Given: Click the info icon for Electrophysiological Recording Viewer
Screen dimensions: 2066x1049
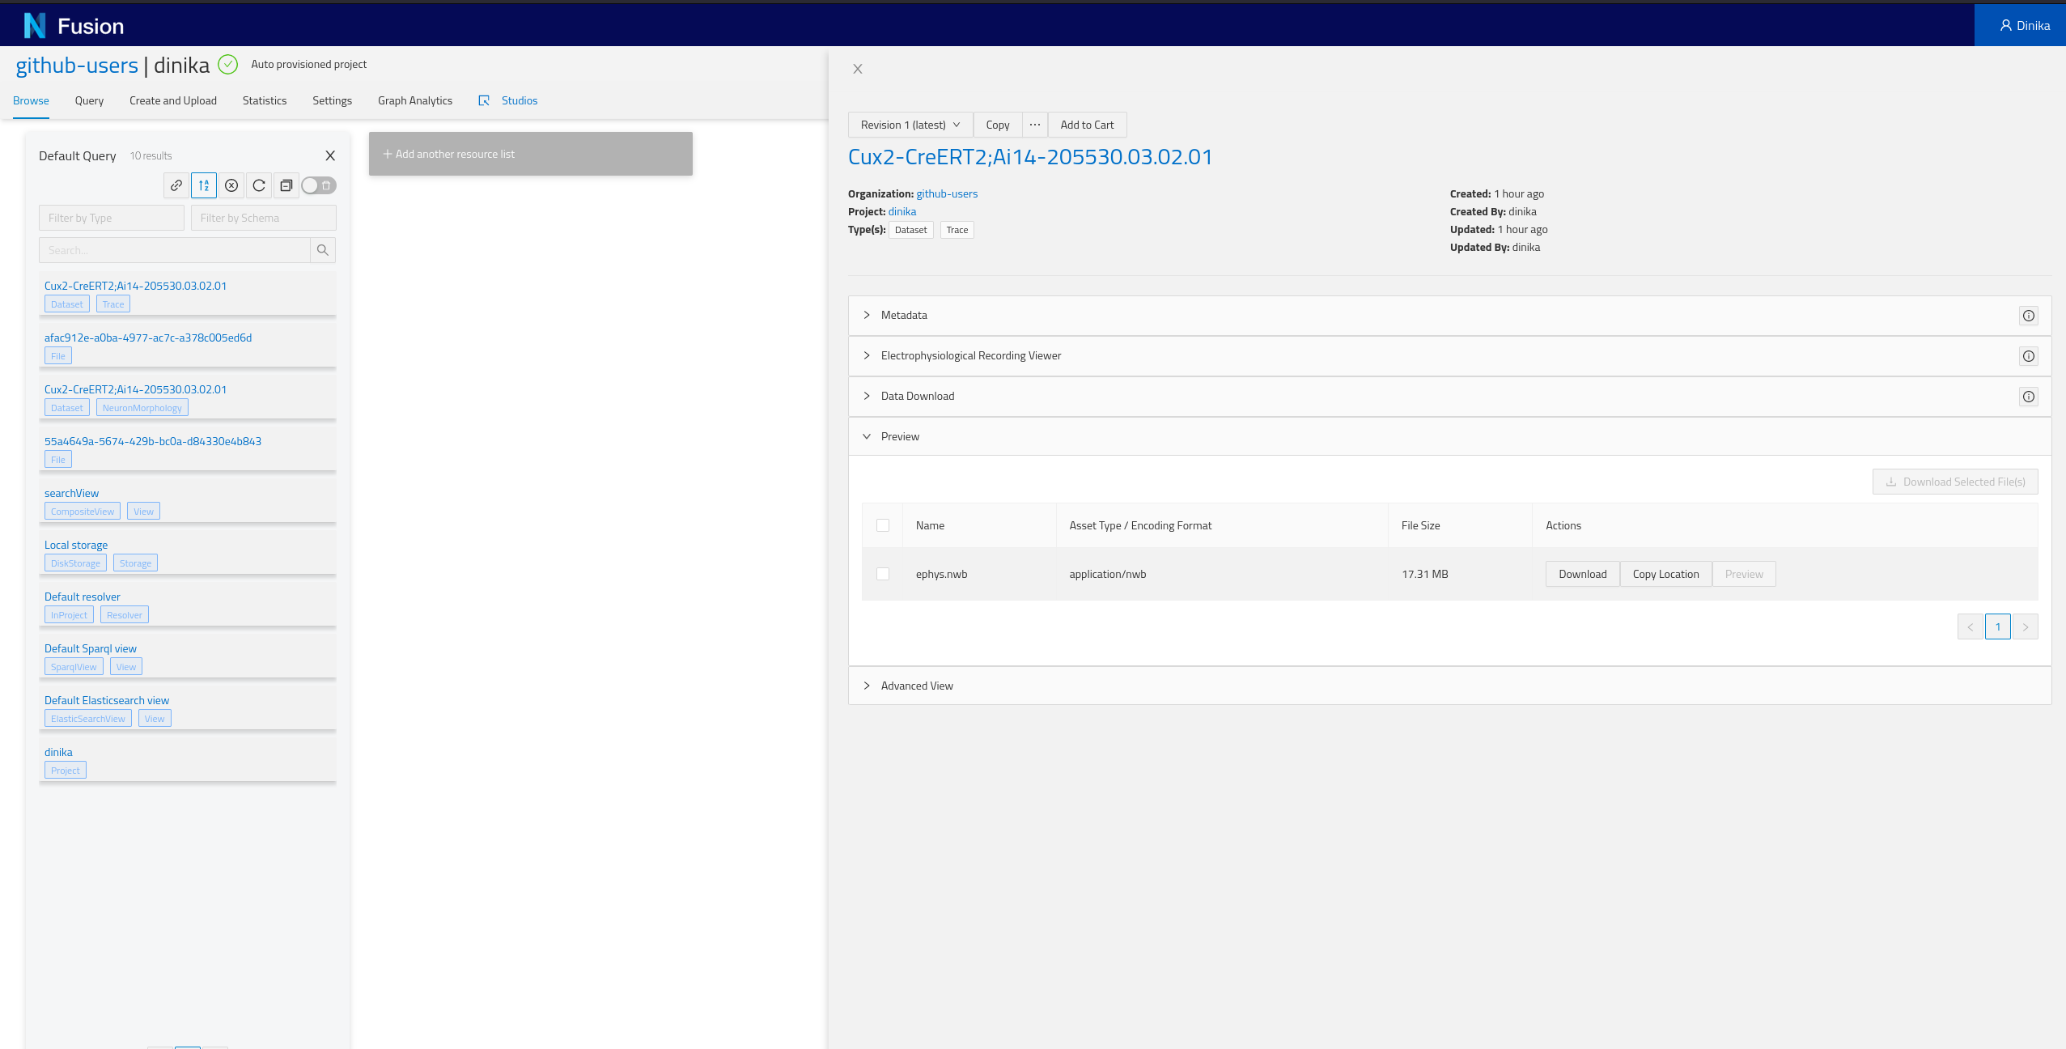Looking at the screenshot, I should click(2028, 356).
